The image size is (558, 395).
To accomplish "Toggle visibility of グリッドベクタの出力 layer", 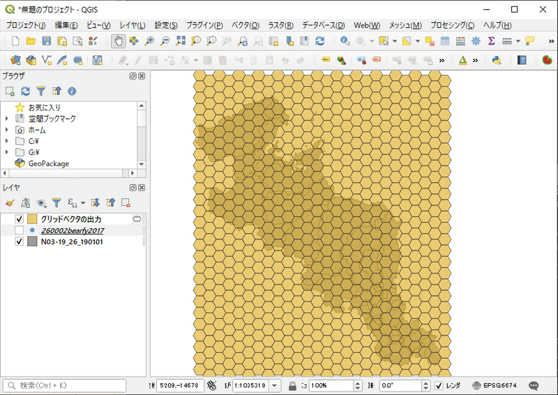I will tap(20, 219).
